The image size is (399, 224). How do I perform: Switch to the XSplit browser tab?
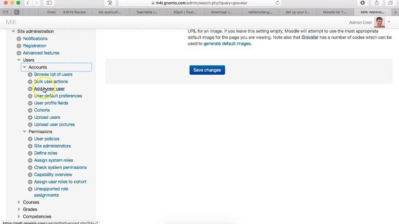[185, 12]
